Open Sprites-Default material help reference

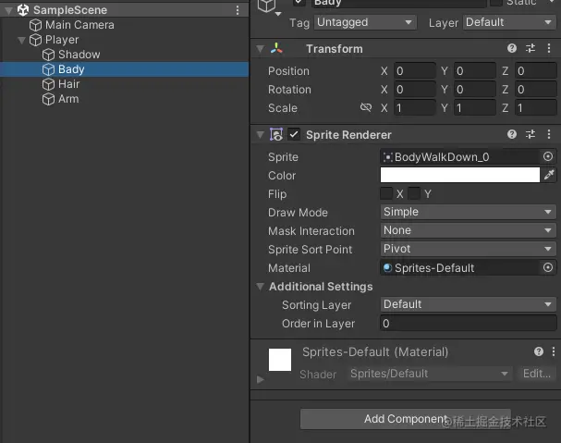pyautogui.click(x=539, y=351)
